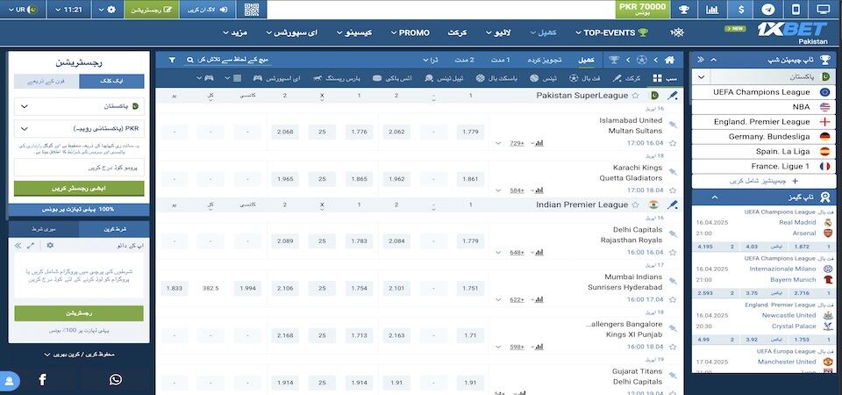Collapse bet slip with double chevron icon

click(18, 246)
